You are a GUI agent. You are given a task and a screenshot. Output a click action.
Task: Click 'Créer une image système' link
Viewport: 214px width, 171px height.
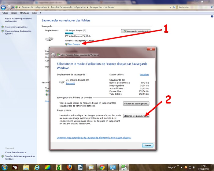tap(17, 27)
